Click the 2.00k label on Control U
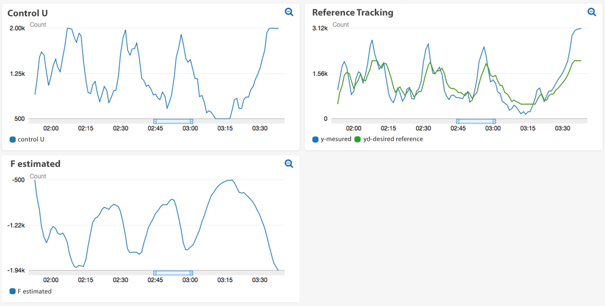The width and height of the screenshot is (605, 306). (17, 28)
